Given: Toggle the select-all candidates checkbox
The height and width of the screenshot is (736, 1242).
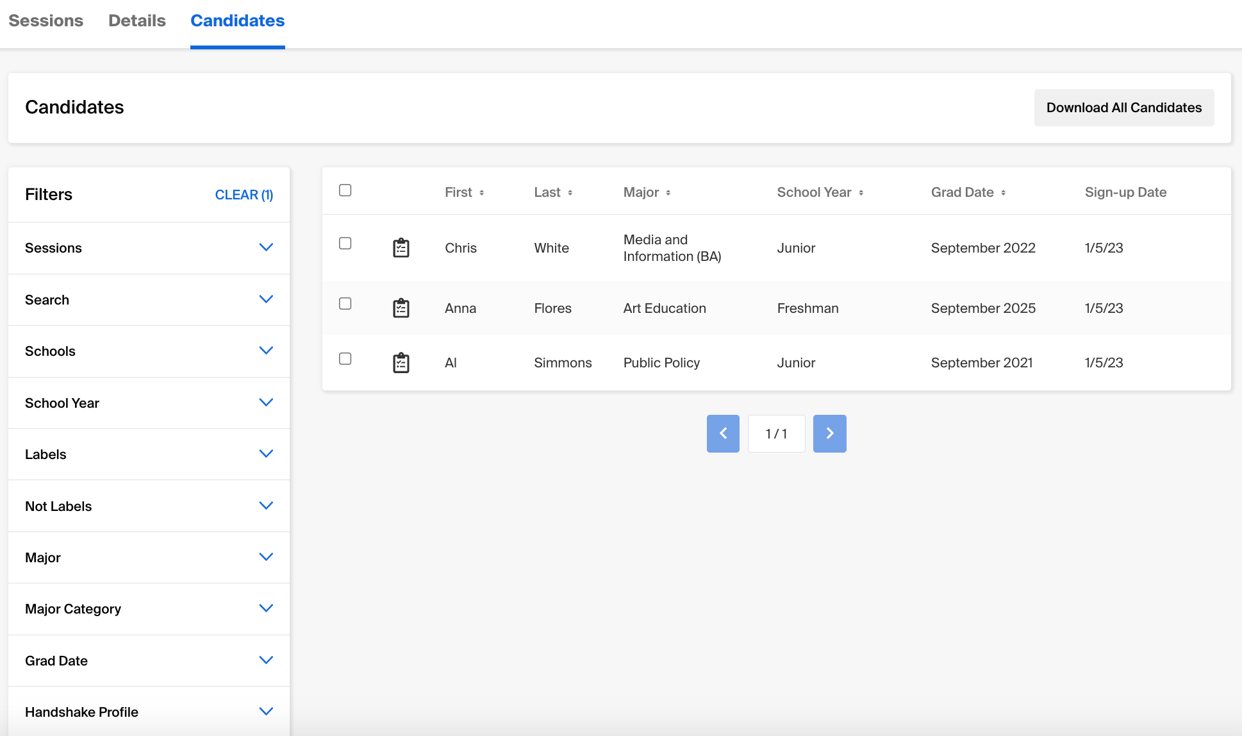Looking at the screenshot, I should [345, 190].
